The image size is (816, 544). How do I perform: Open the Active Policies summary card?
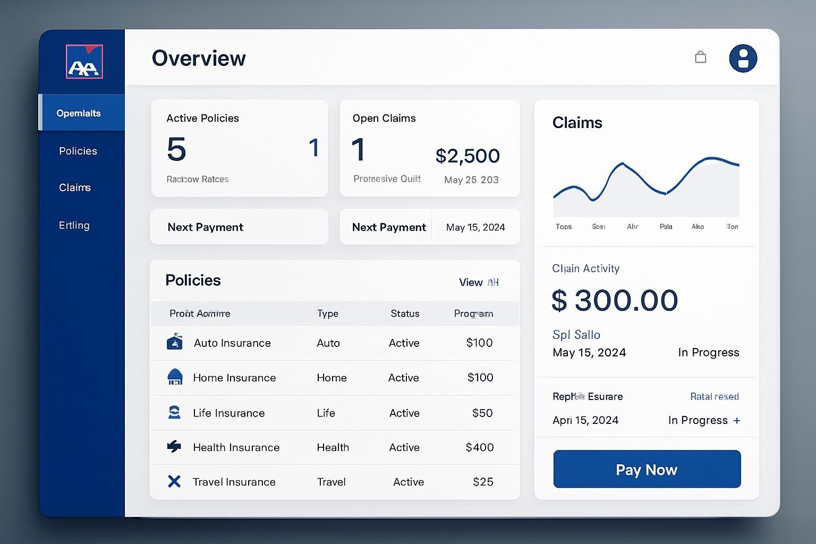click(239, 148)
